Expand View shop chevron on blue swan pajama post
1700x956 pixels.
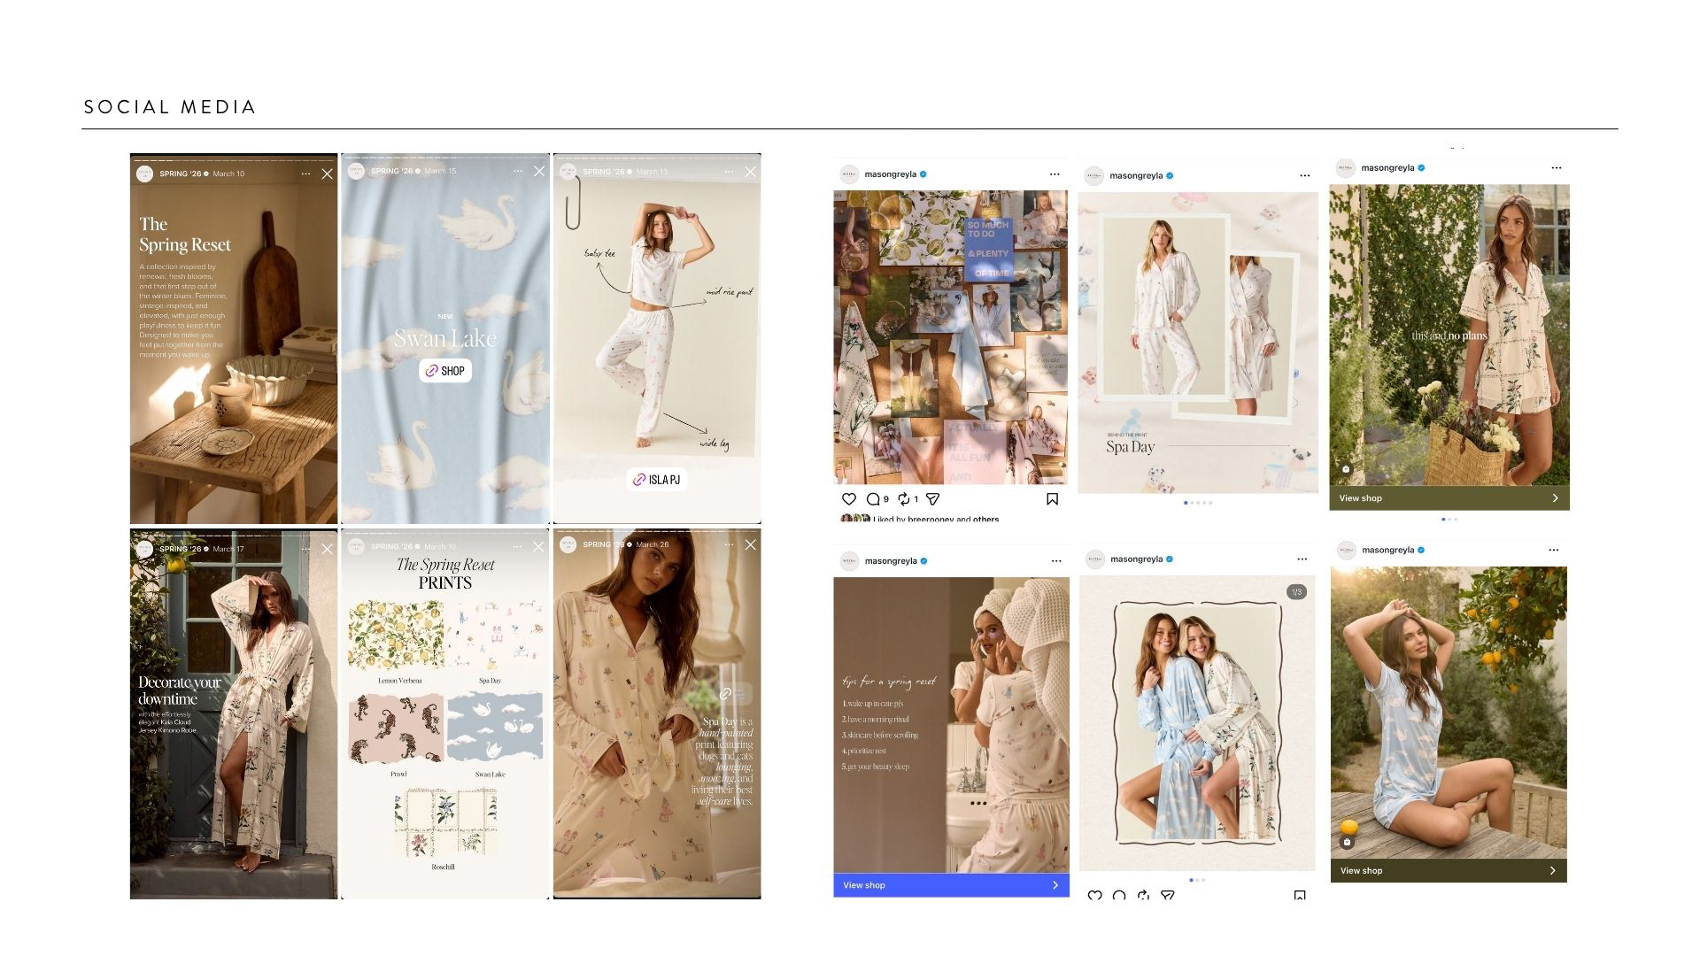pos(1552,871)
